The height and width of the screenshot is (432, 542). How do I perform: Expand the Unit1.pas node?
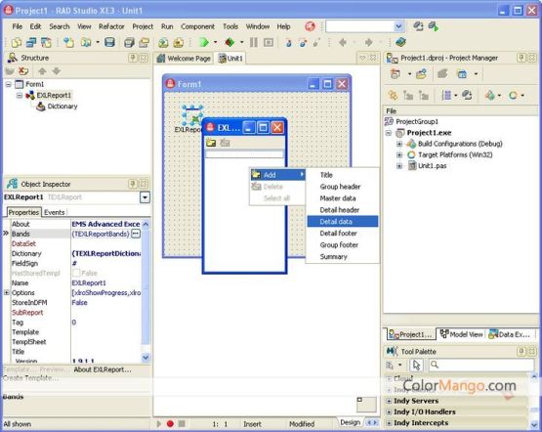coord(399,166)
